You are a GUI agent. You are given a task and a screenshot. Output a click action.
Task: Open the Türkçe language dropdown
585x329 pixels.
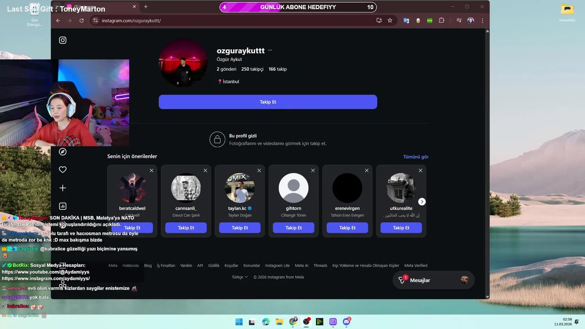240,277
